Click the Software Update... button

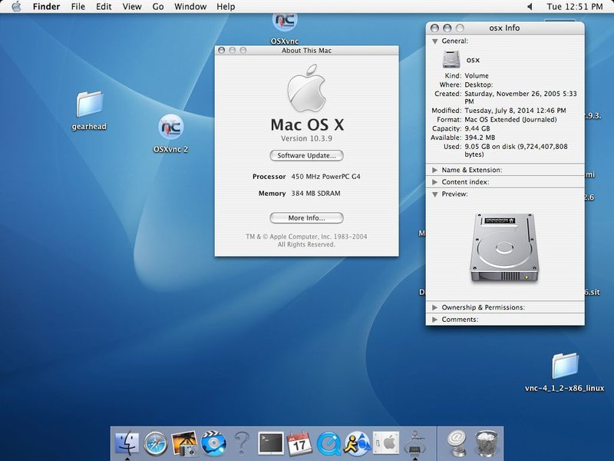coord(306,156)
